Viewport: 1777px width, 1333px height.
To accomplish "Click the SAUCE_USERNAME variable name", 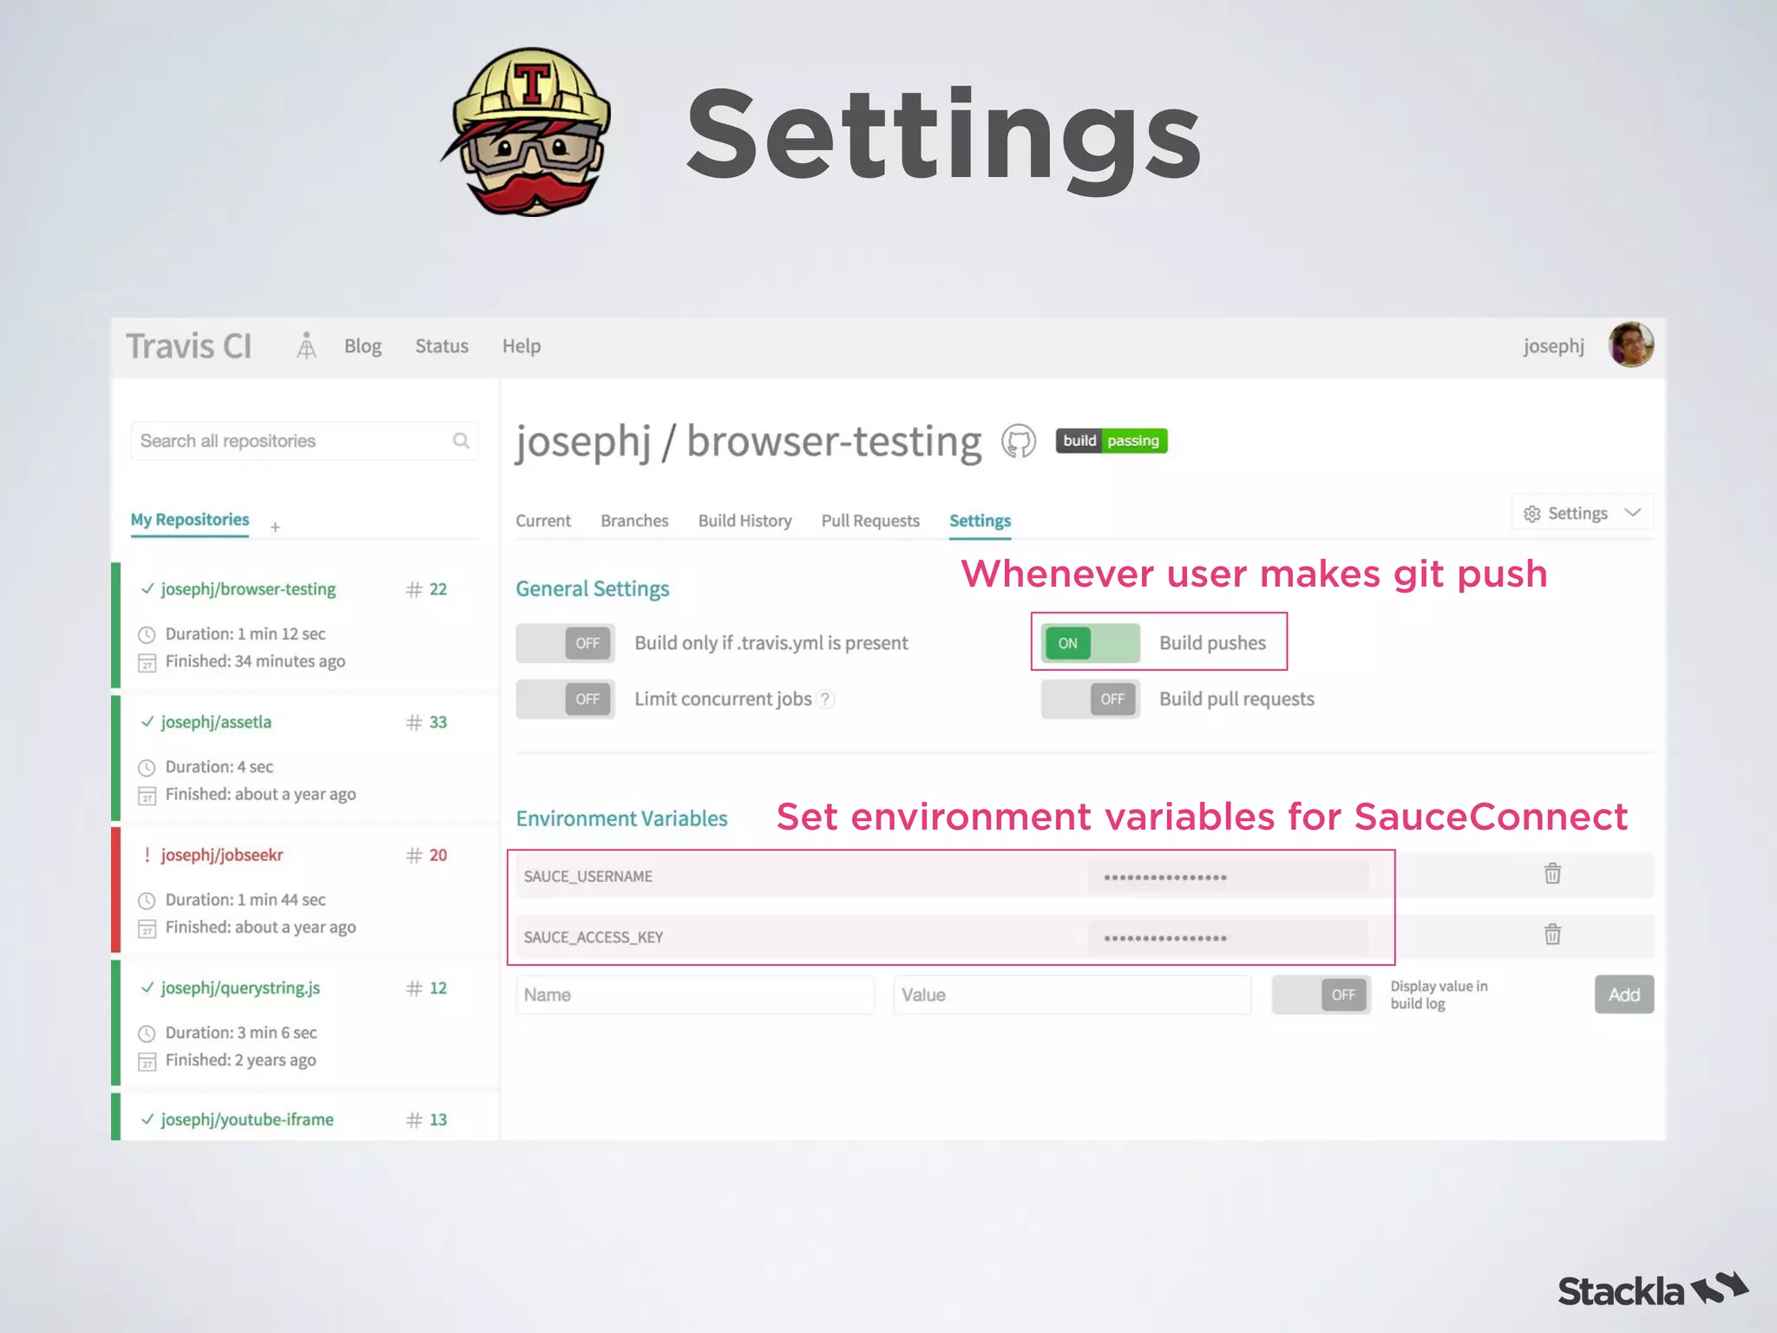I will 588,877.
